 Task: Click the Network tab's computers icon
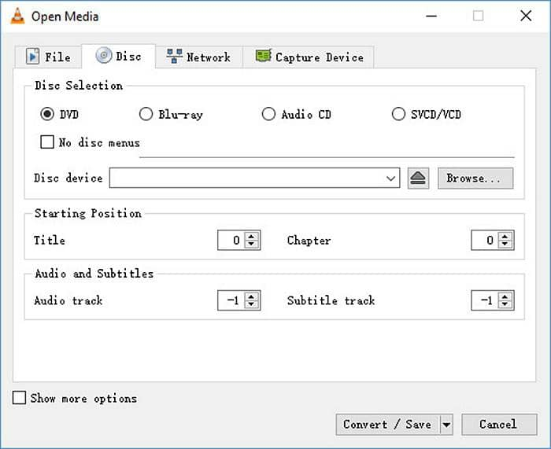(x=174, y=56)
